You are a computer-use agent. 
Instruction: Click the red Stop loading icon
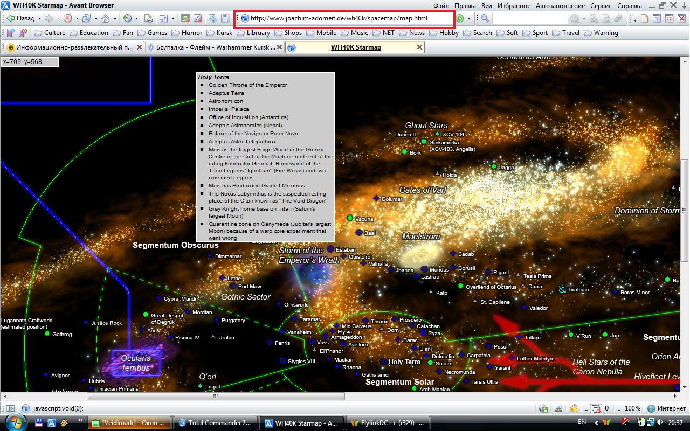point(68,18)
